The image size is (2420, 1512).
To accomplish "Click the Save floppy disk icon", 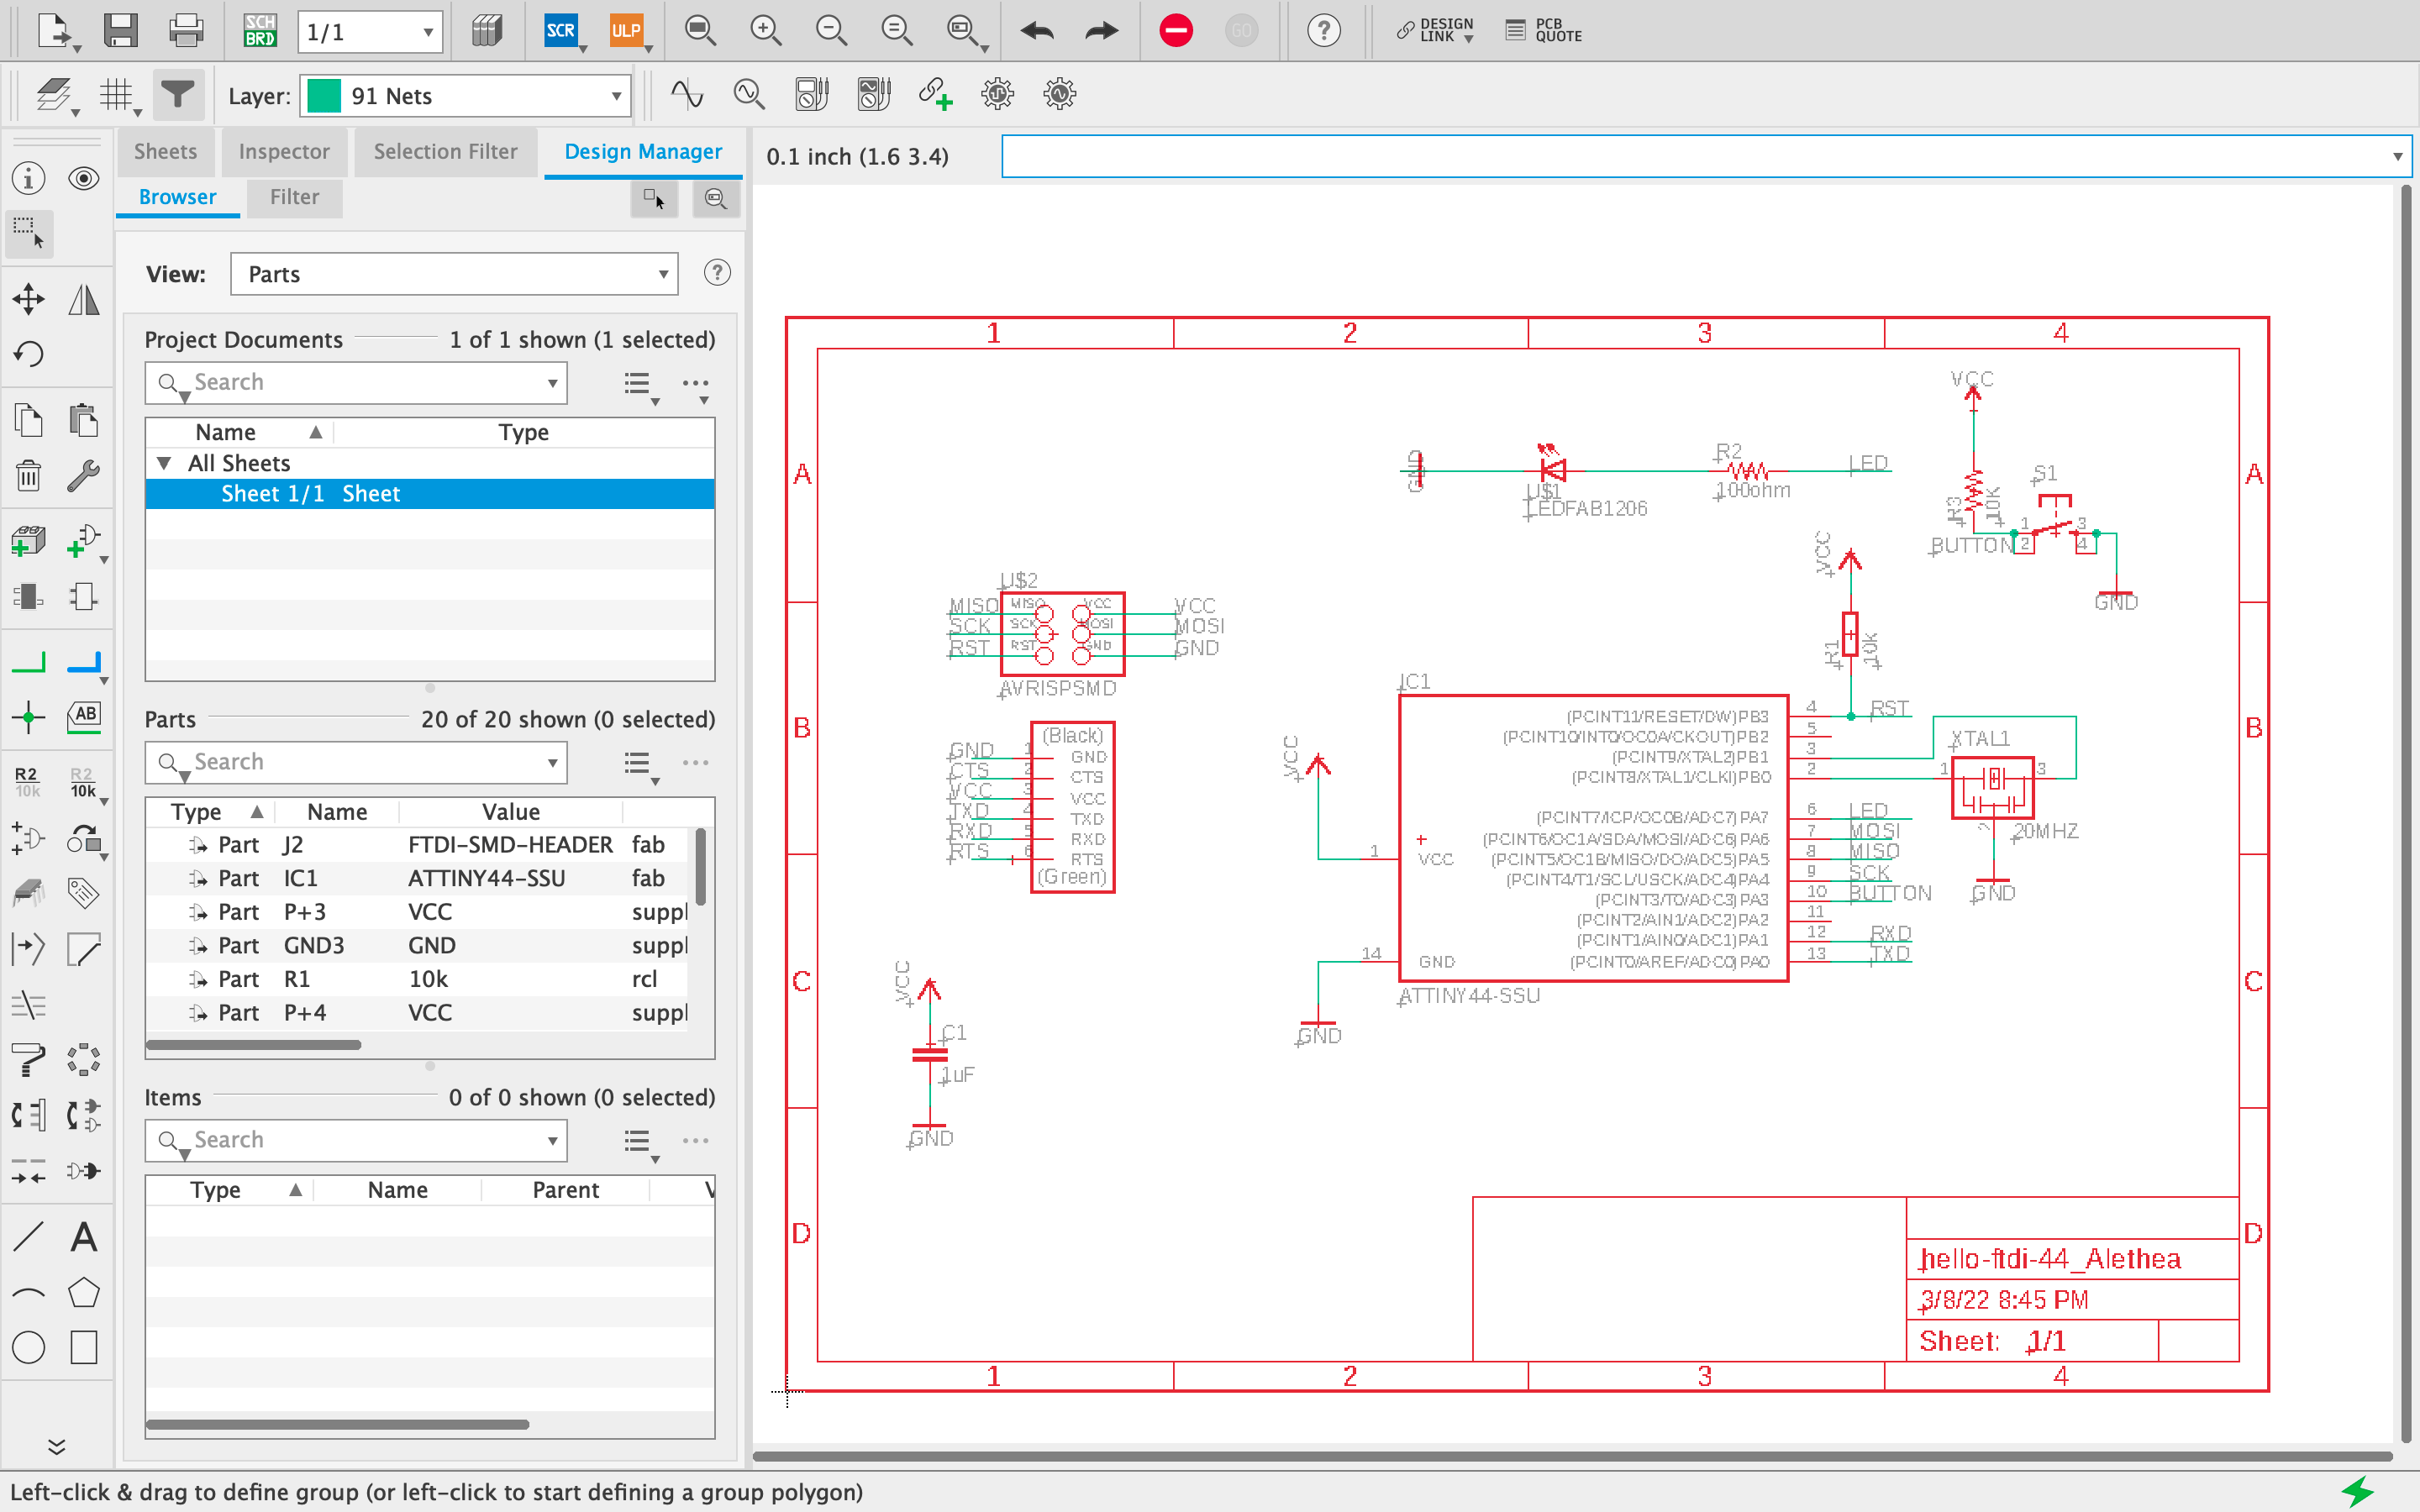I will [121, 30].
